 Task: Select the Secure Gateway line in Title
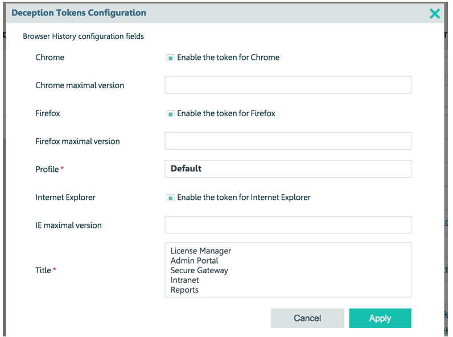coord(199,270)
